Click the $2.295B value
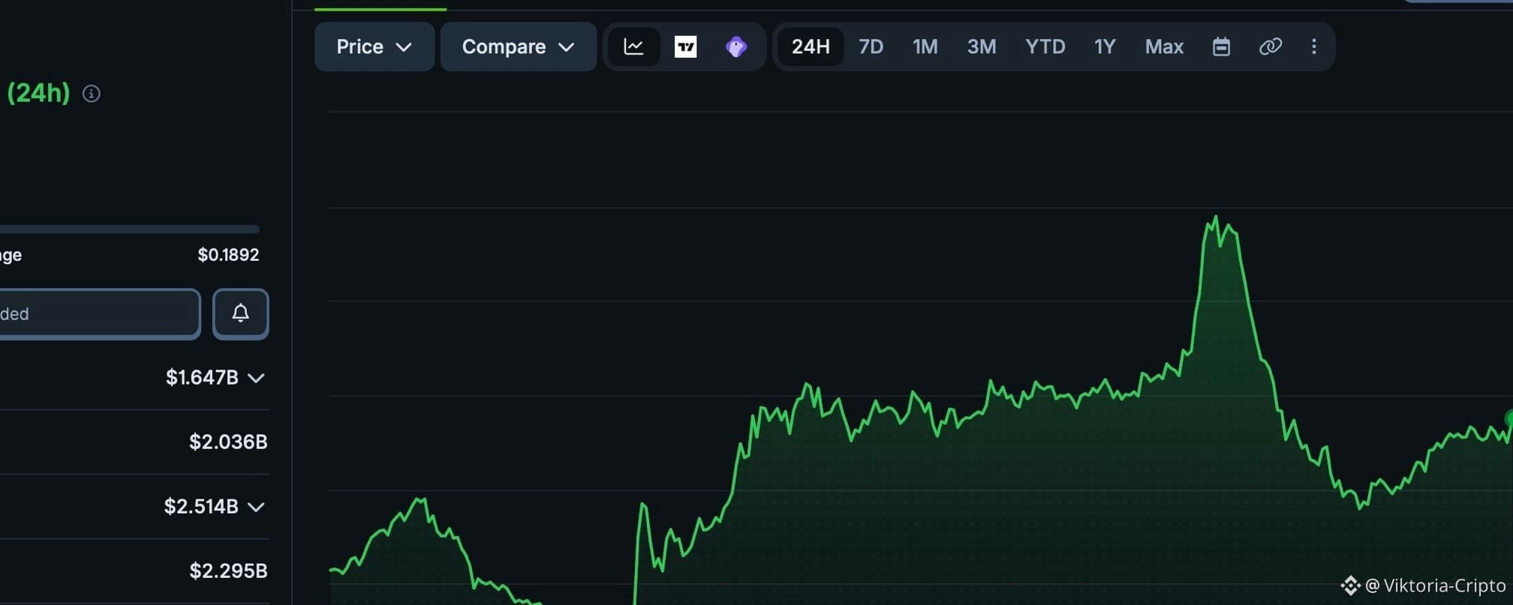This screenshot has width=1513, height=605. coord(228,571)
